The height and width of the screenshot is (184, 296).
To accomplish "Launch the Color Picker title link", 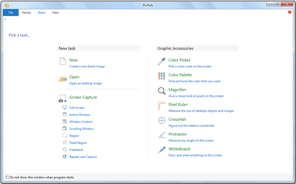I will coord(180,60).
